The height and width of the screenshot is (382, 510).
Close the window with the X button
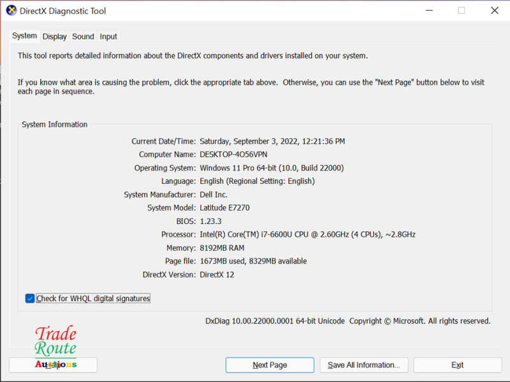(x=495, y=10)
